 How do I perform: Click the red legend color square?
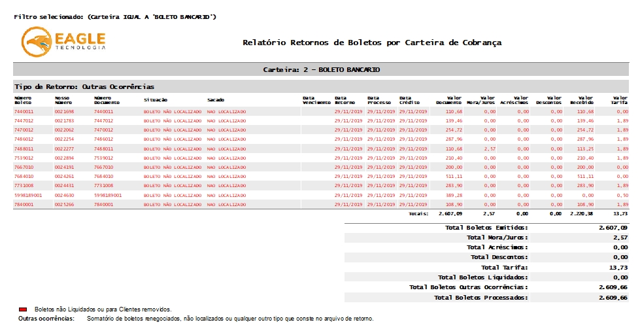pyautogui.click(x=24, y=309)
